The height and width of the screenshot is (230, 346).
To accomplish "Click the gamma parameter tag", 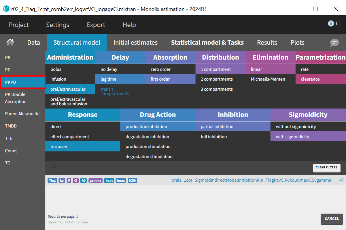I will [95, 180].
